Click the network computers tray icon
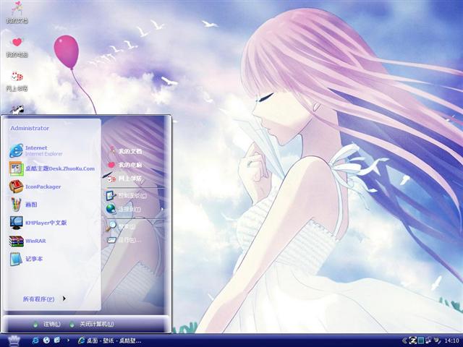 pos(428,340)
